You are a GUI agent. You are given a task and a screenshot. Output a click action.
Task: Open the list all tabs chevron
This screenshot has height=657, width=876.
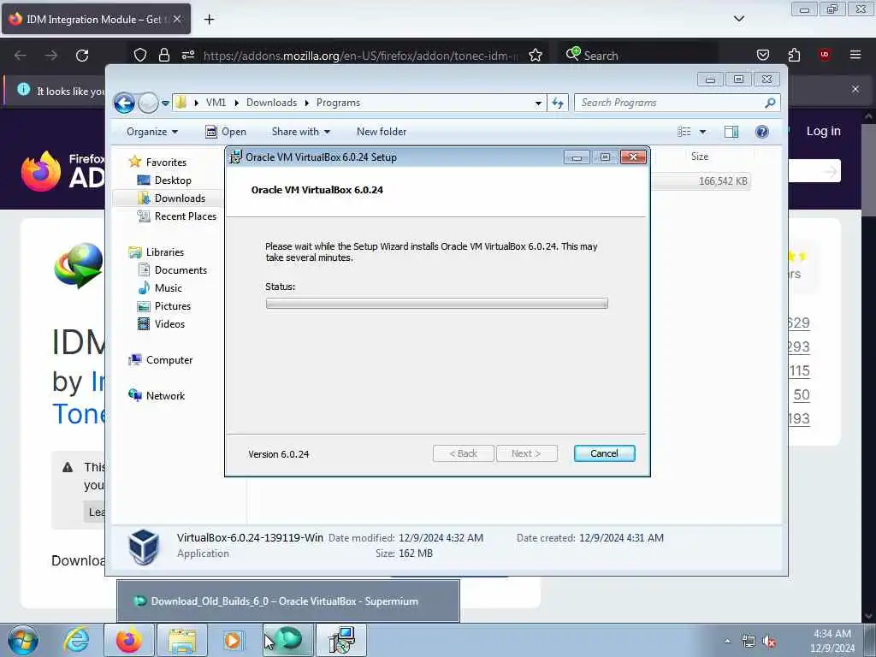pos(738,19)
